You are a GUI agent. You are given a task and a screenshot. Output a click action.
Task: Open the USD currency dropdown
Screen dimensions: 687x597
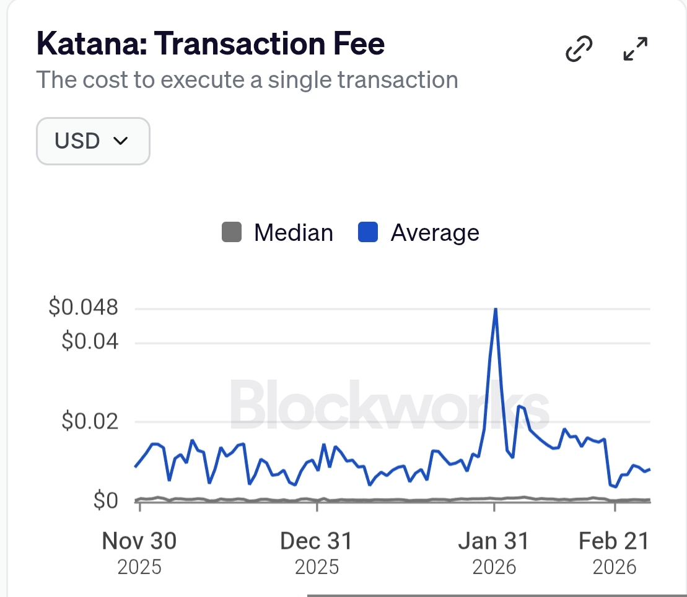tap(93, 141)
